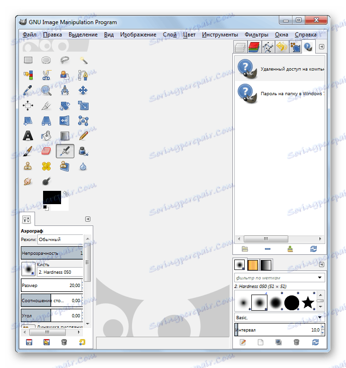
Task: Select the Zoom magnifier tool
Action: (x=46, y=90)
